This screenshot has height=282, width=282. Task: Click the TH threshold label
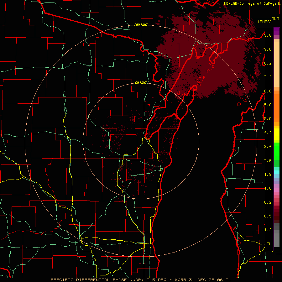(269, 244)
